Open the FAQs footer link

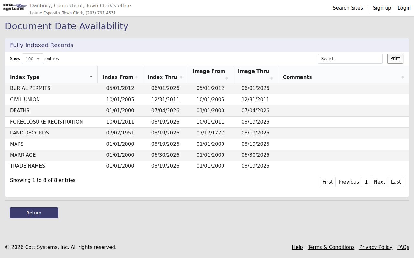(403, 247)
